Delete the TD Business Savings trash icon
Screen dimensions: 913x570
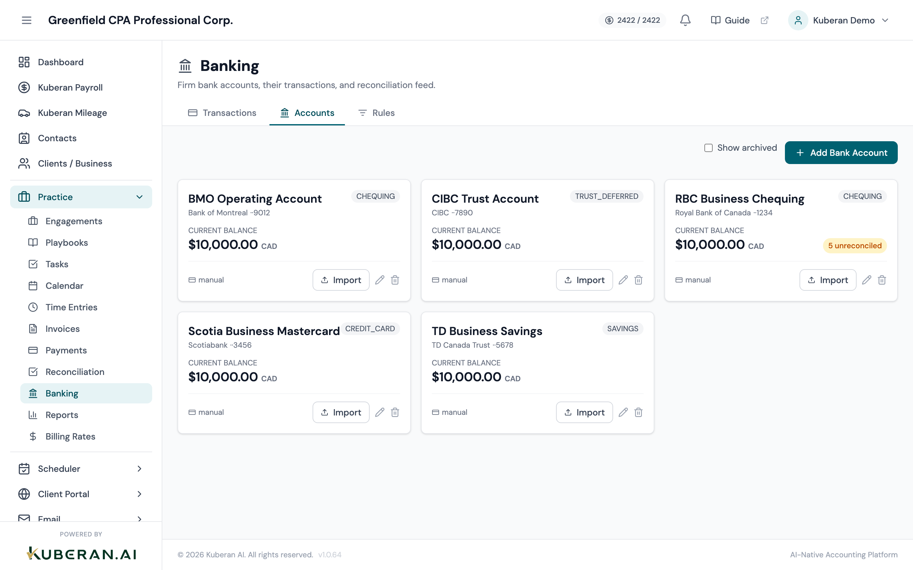click(x=638, y=412)
